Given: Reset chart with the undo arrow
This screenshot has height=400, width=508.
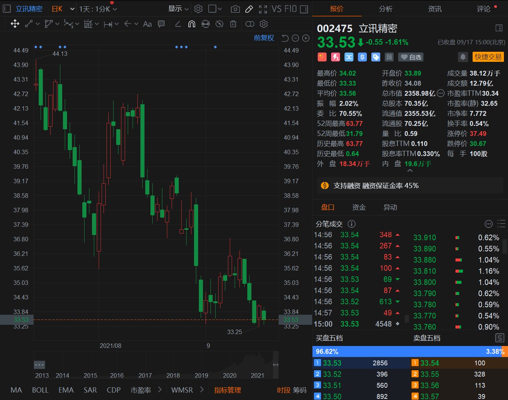Looking at the screenshot, I should tap(285, 38).
